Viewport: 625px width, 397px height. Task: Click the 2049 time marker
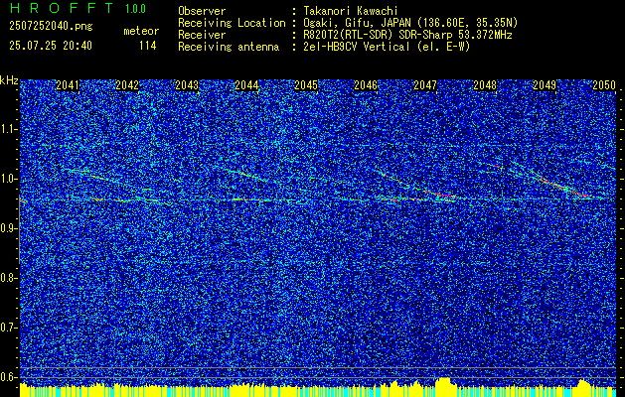(x=545, y=85)
